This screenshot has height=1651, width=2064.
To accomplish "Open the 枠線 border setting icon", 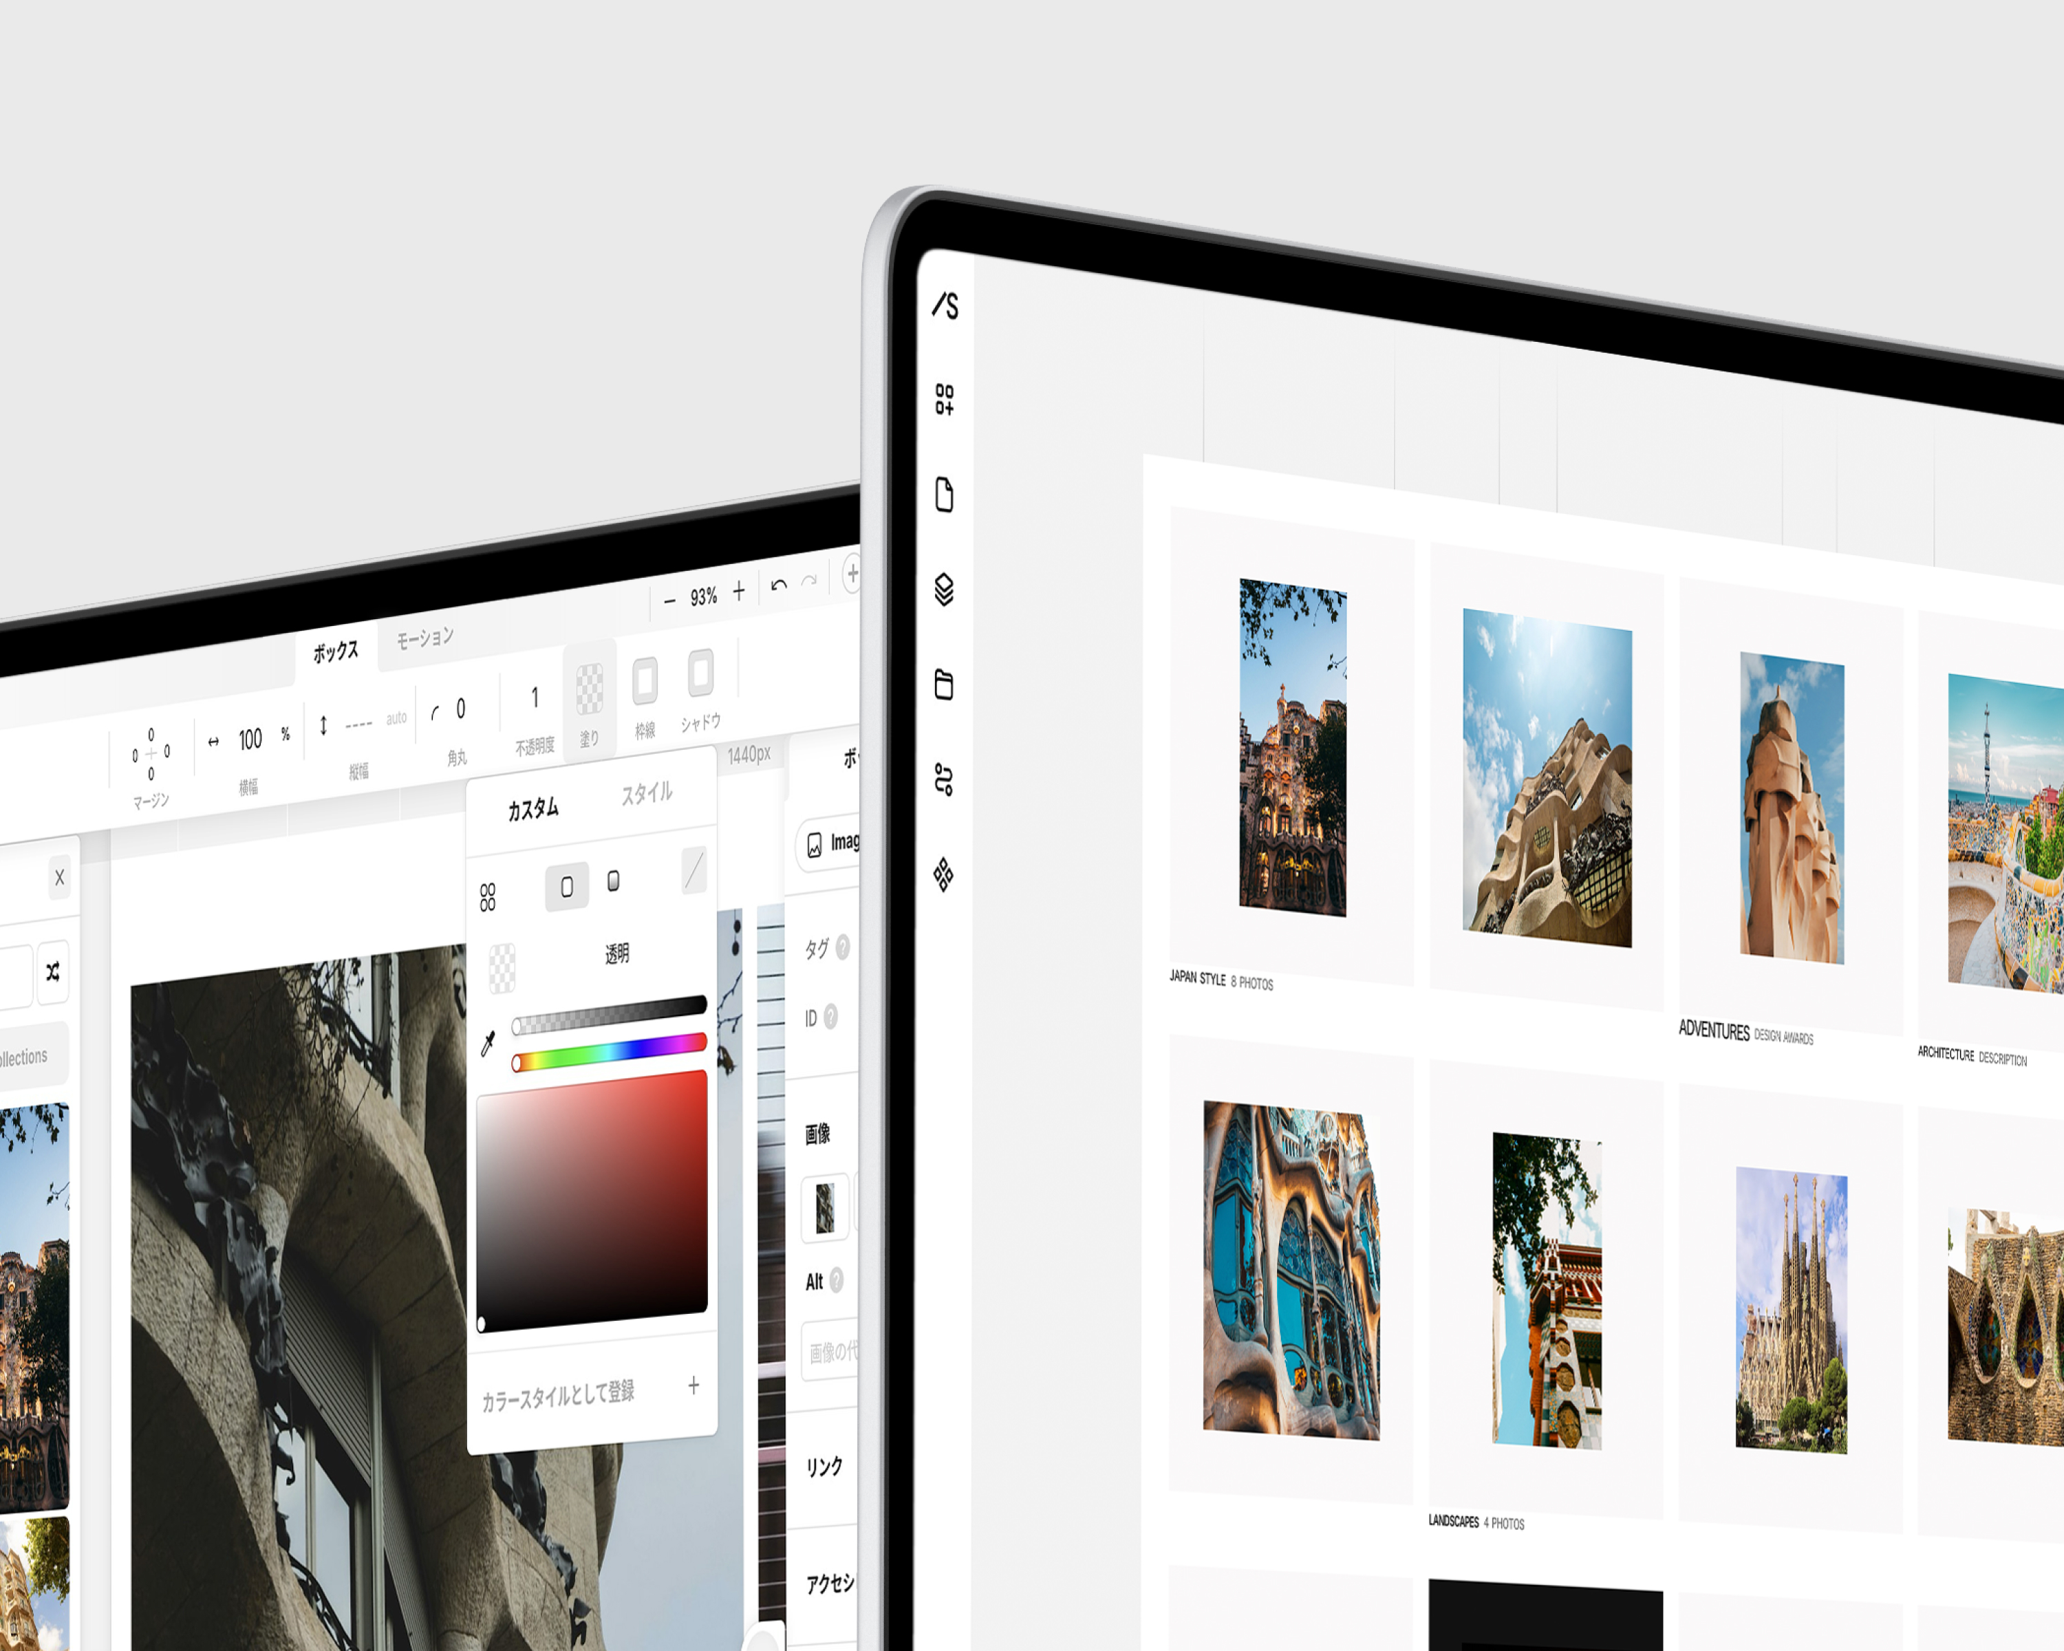I will coord(644,682).
